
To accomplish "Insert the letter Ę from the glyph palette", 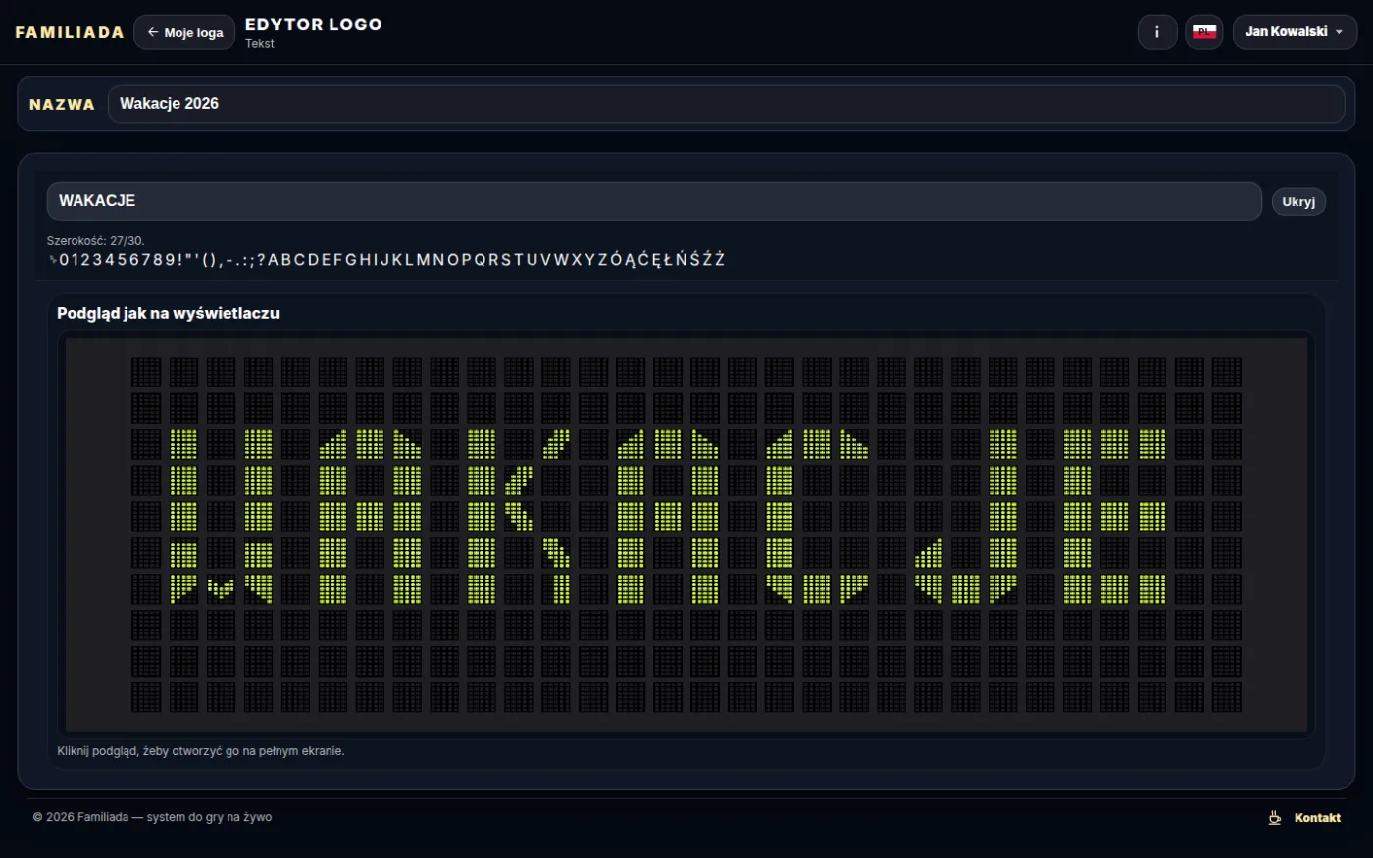I will click(x=656, y=260).
